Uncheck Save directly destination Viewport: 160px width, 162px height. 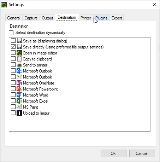coord(13,47)
